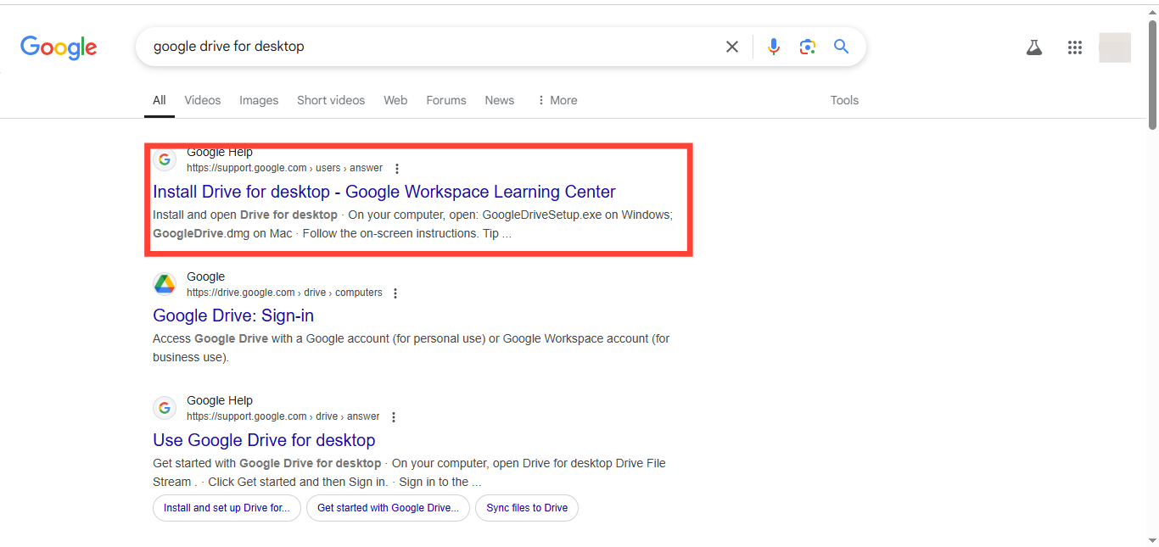Viewport: 1159px width, 547px height.
Task: Click the scrollbar up arrow
Action: point(1152,12)
